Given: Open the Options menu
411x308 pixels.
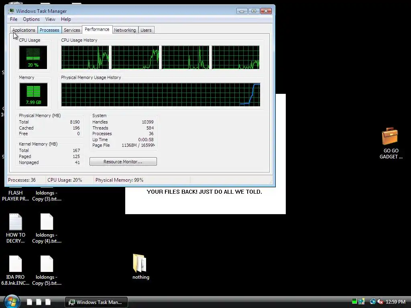Looking at the screenshot, I should (x=31, y=19).
